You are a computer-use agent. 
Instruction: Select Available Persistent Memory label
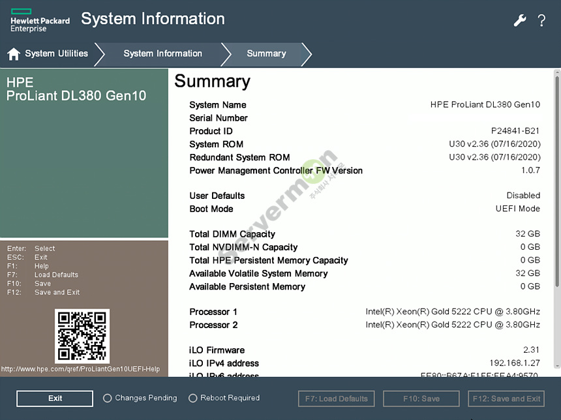pos(247,287)
